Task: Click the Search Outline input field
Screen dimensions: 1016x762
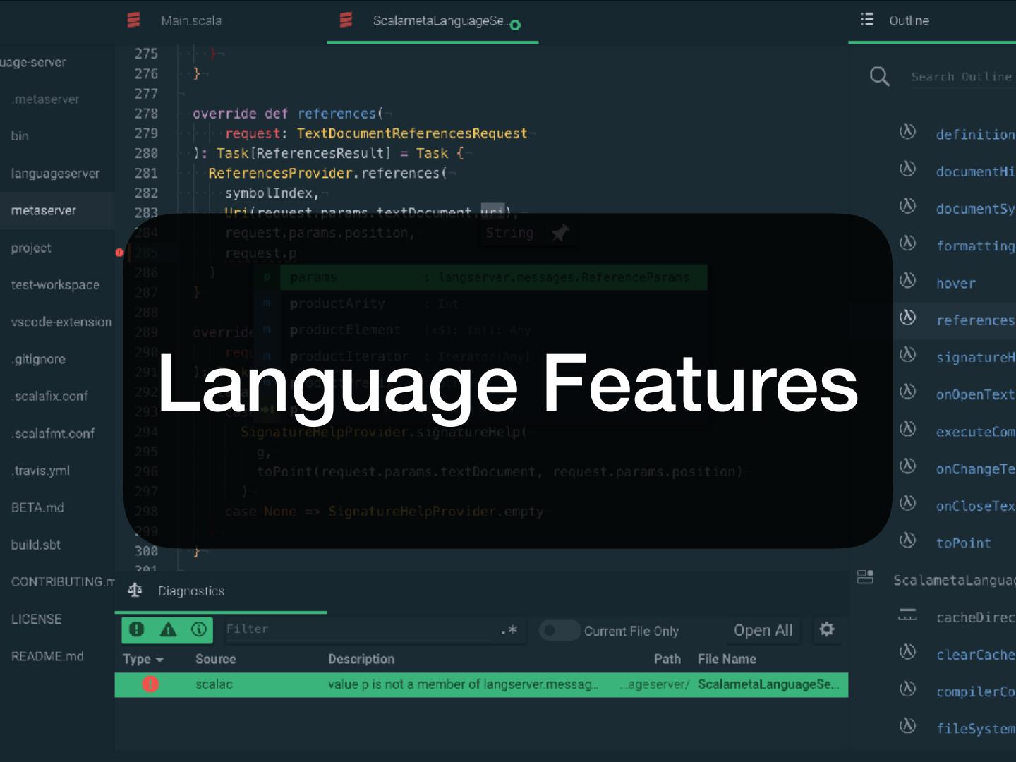Action: pyautogui.click(x=961, y=76)
